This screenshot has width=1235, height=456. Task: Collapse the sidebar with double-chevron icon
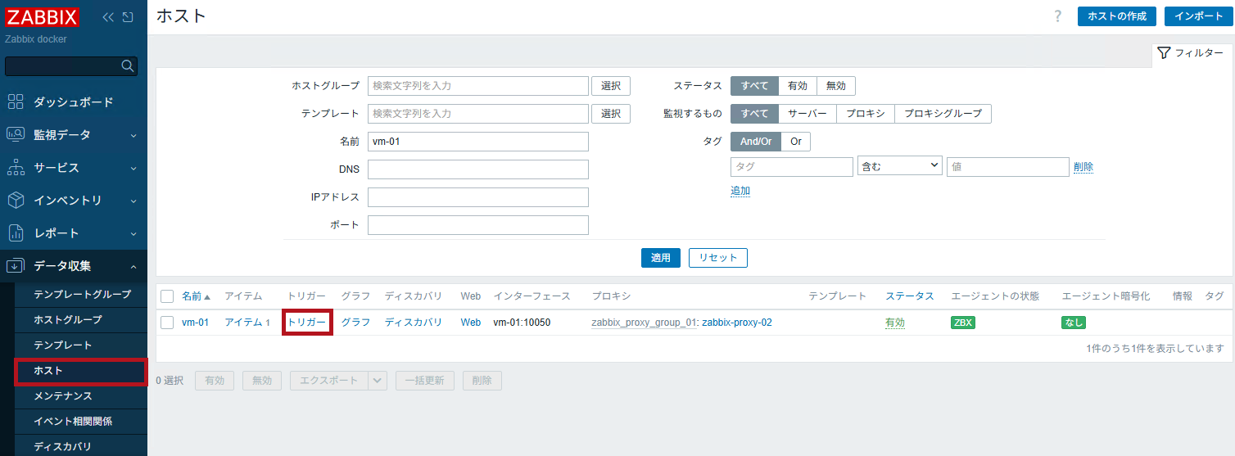pyautogui.click(x=108, y=17)
